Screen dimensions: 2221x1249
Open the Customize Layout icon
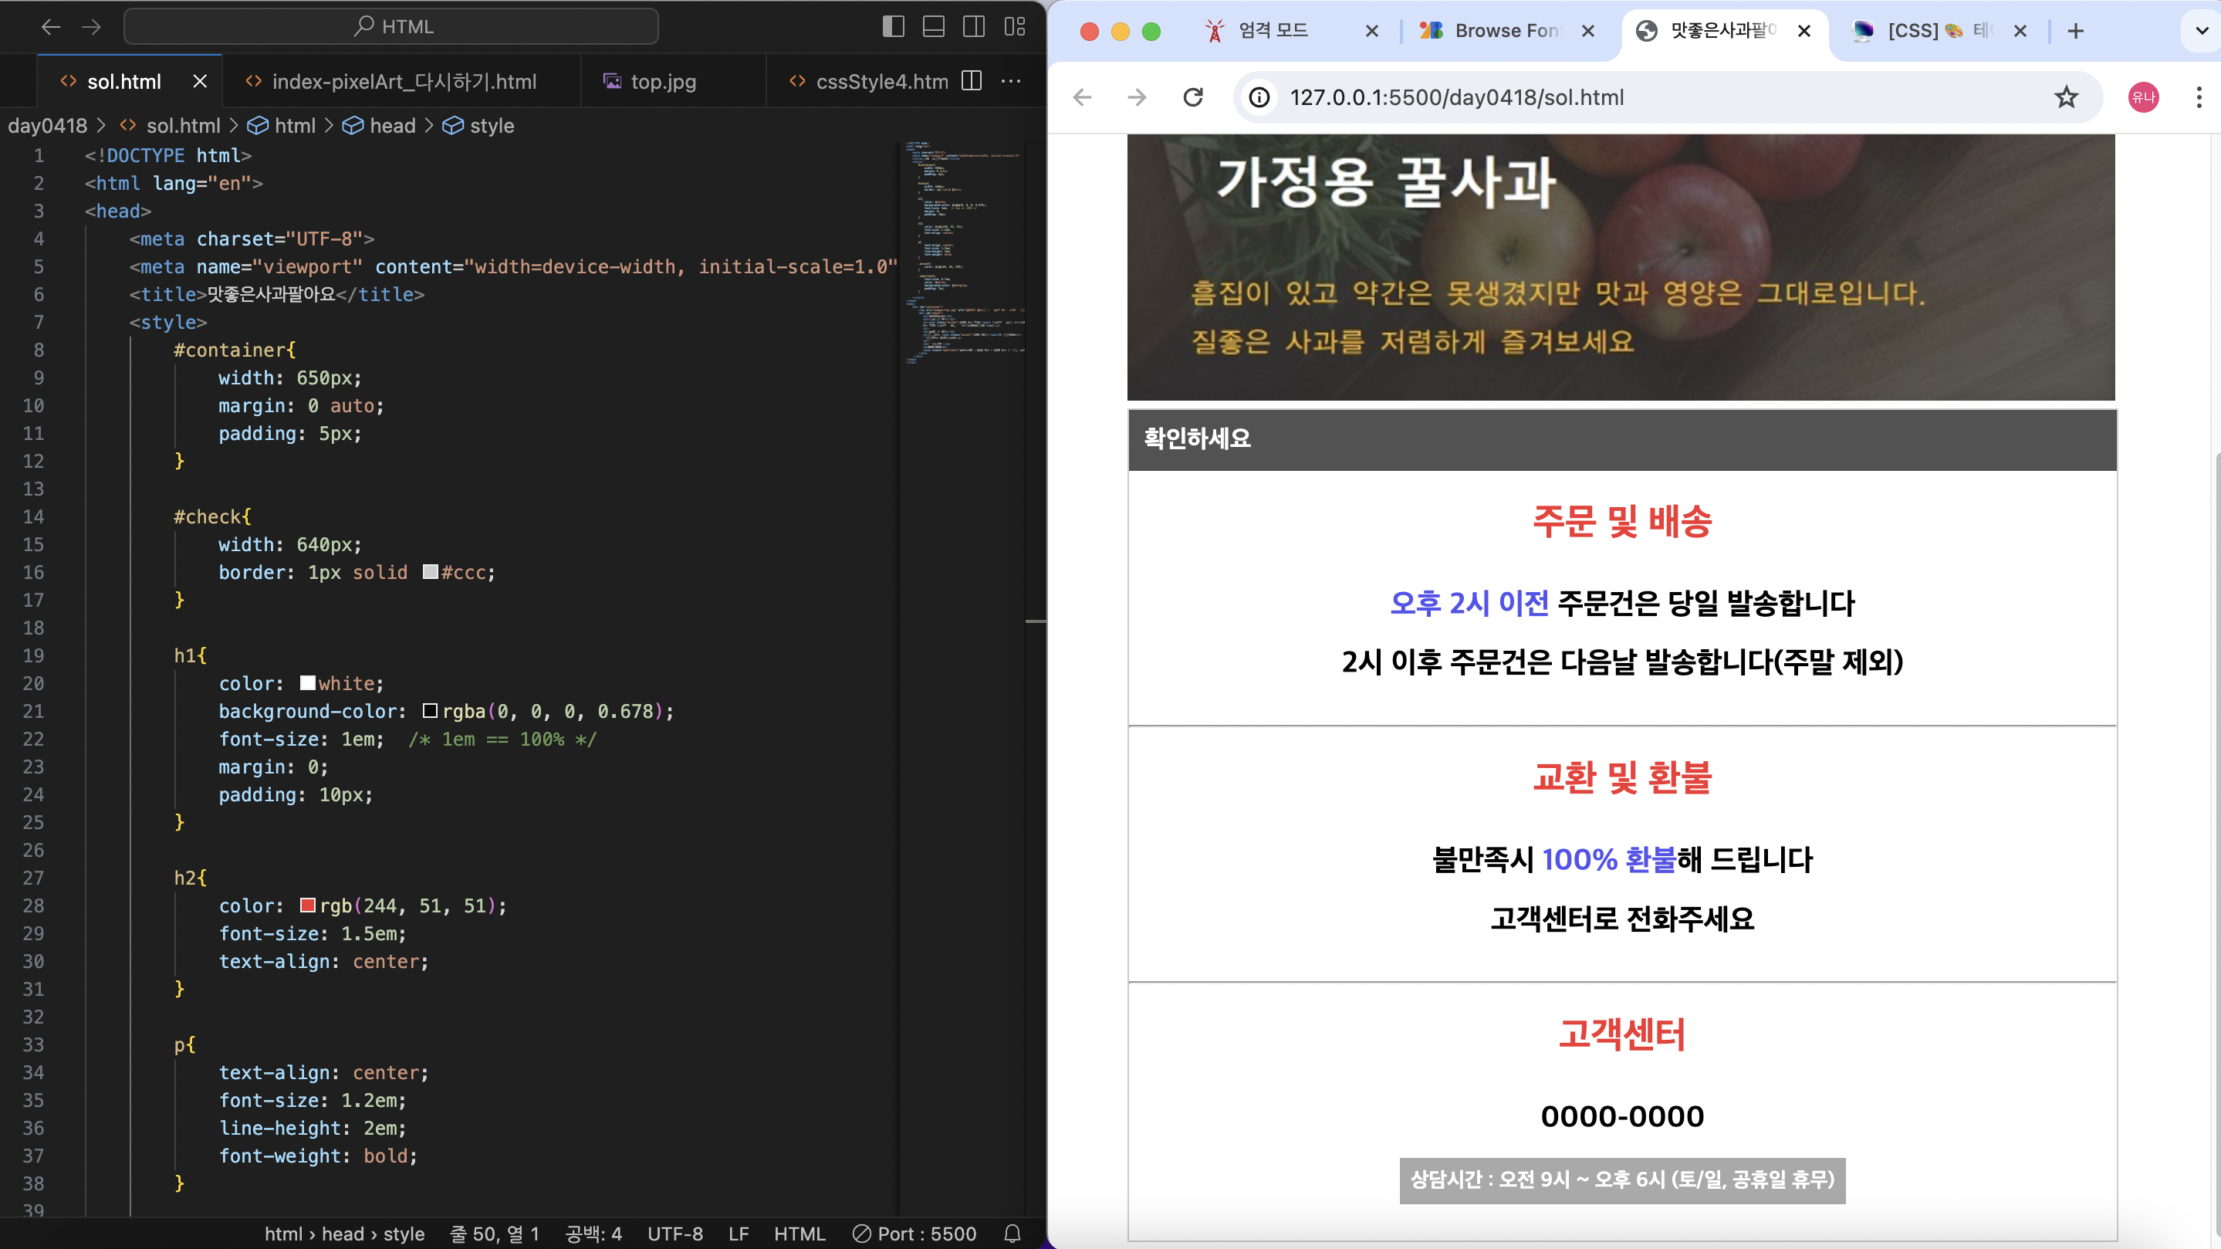(1014, 27)
